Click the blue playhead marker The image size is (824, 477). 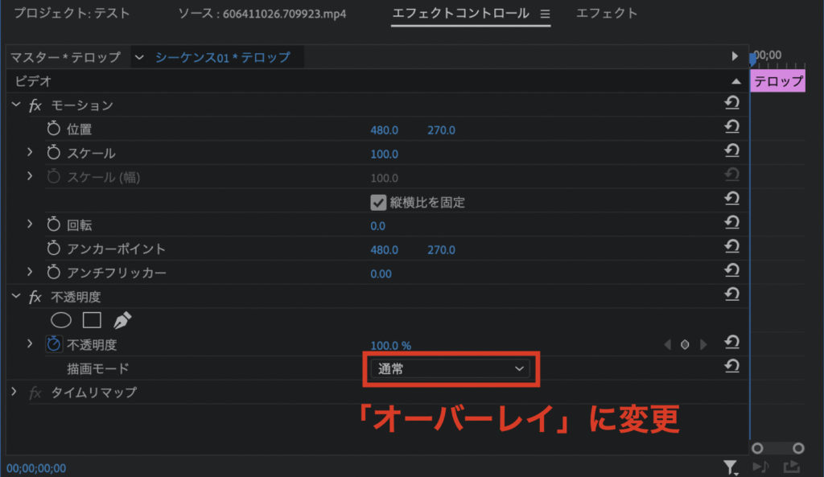pos(752,59)
